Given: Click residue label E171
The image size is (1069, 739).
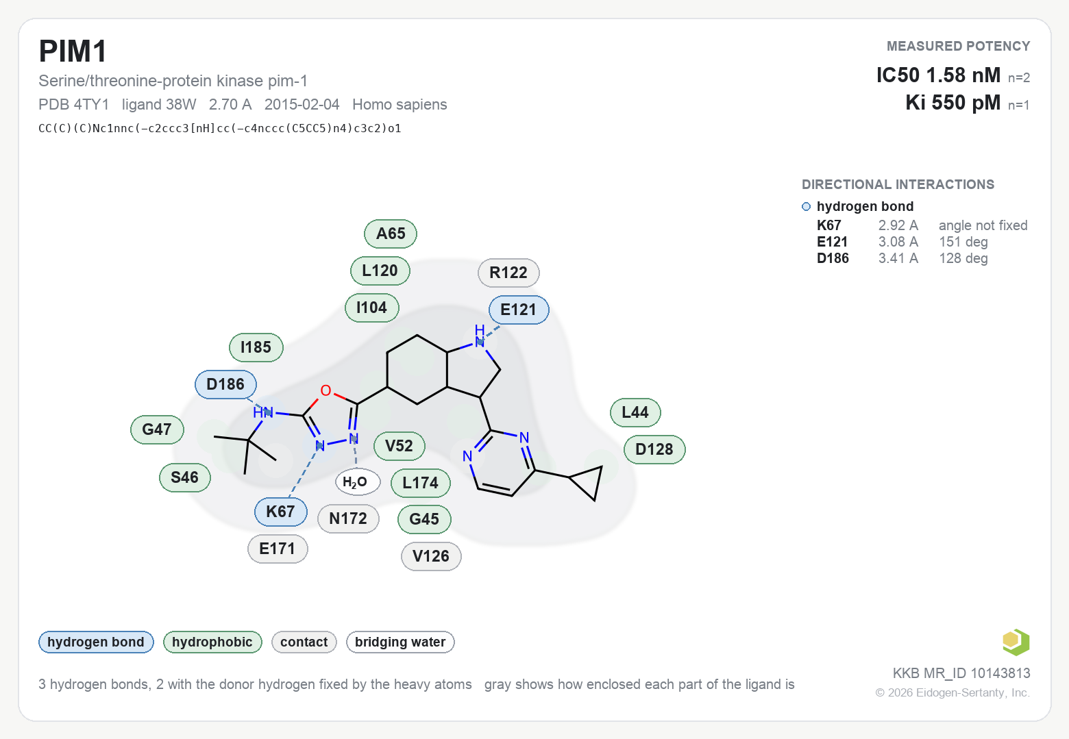Looking at the screenshot, I should point(278,549).
